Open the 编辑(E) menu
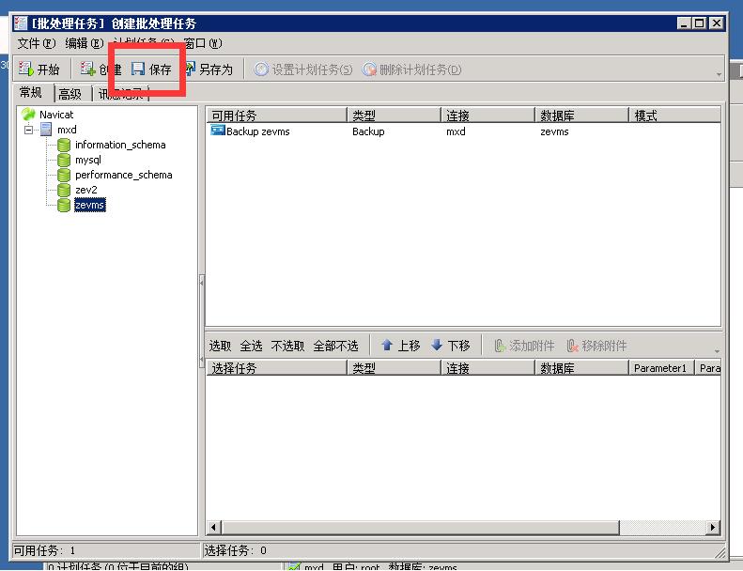Viewport: 743px width, 571px height. [x=85, y=43]
